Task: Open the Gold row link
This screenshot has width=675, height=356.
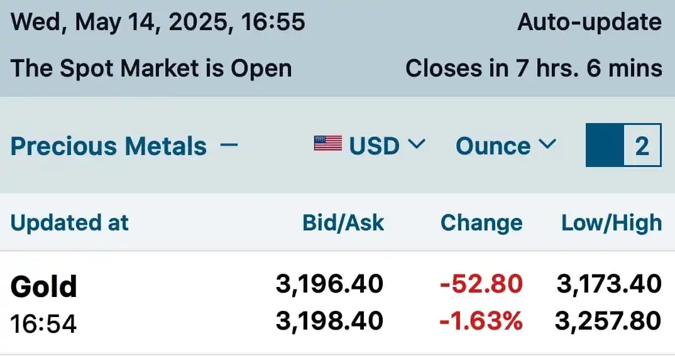Action: (x=43, y=286)
